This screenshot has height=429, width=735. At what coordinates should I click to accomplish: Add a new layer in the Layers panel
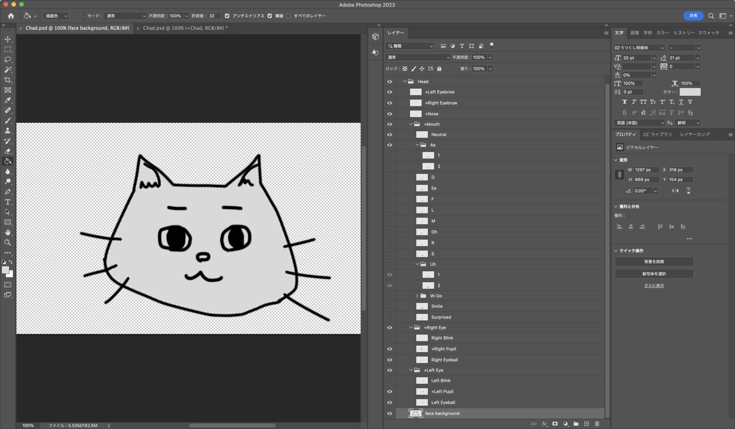coord(586,424)
